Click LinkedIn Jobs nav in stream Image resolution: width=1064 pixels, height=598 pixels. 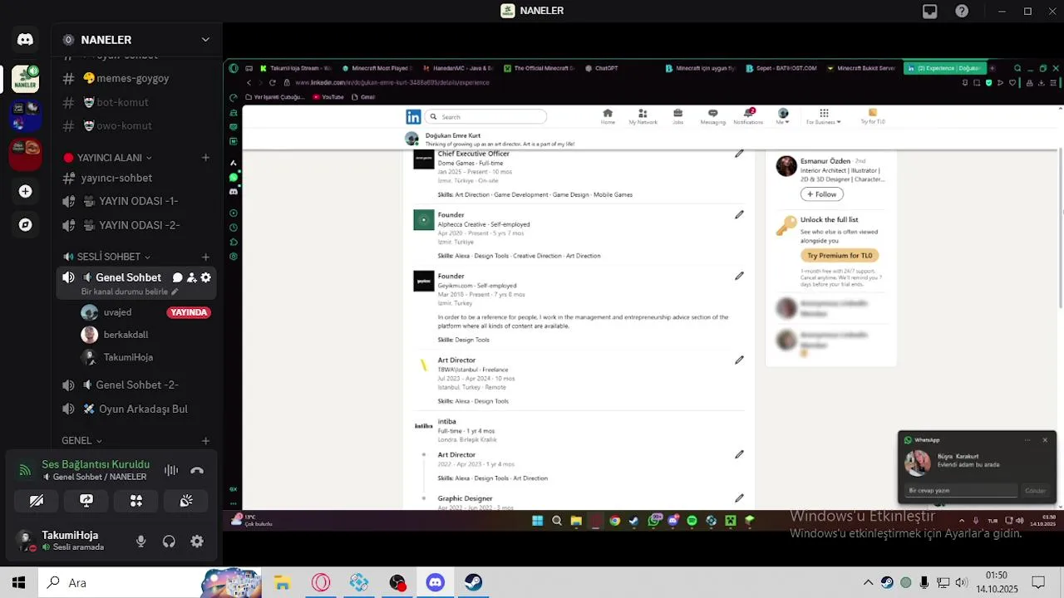677,117
